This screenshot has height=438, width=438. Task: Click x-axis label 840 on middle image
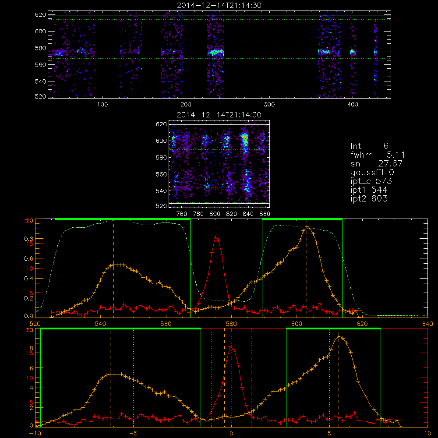[x=248, y=214]
